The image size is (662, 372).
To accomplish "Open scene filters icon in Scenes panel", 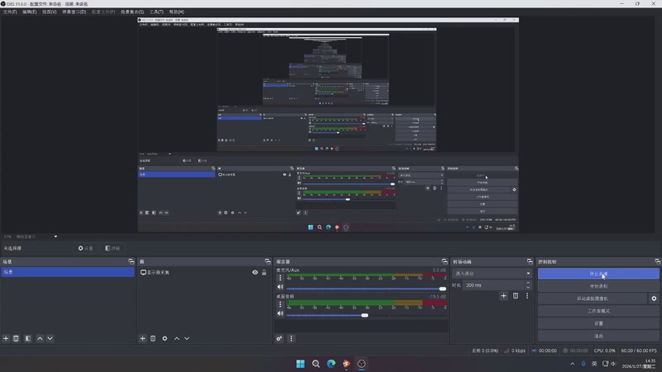I will [28, 338].
